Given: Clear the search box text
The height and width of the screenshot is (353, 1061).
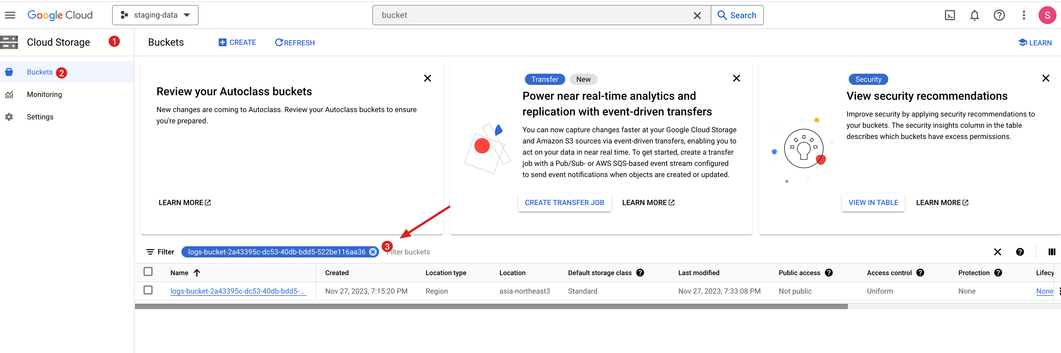Looking at the screenshot, I should [697, 16].
